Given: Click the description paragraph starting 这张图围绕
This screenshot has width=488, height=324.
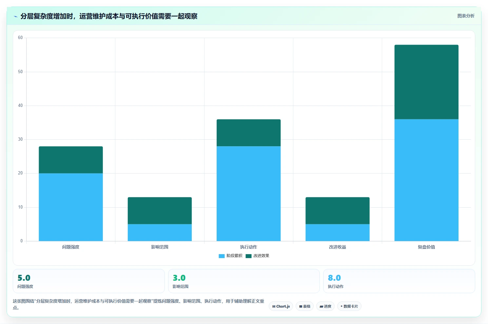Looking at the screenshot, I should tap(139, 304).
